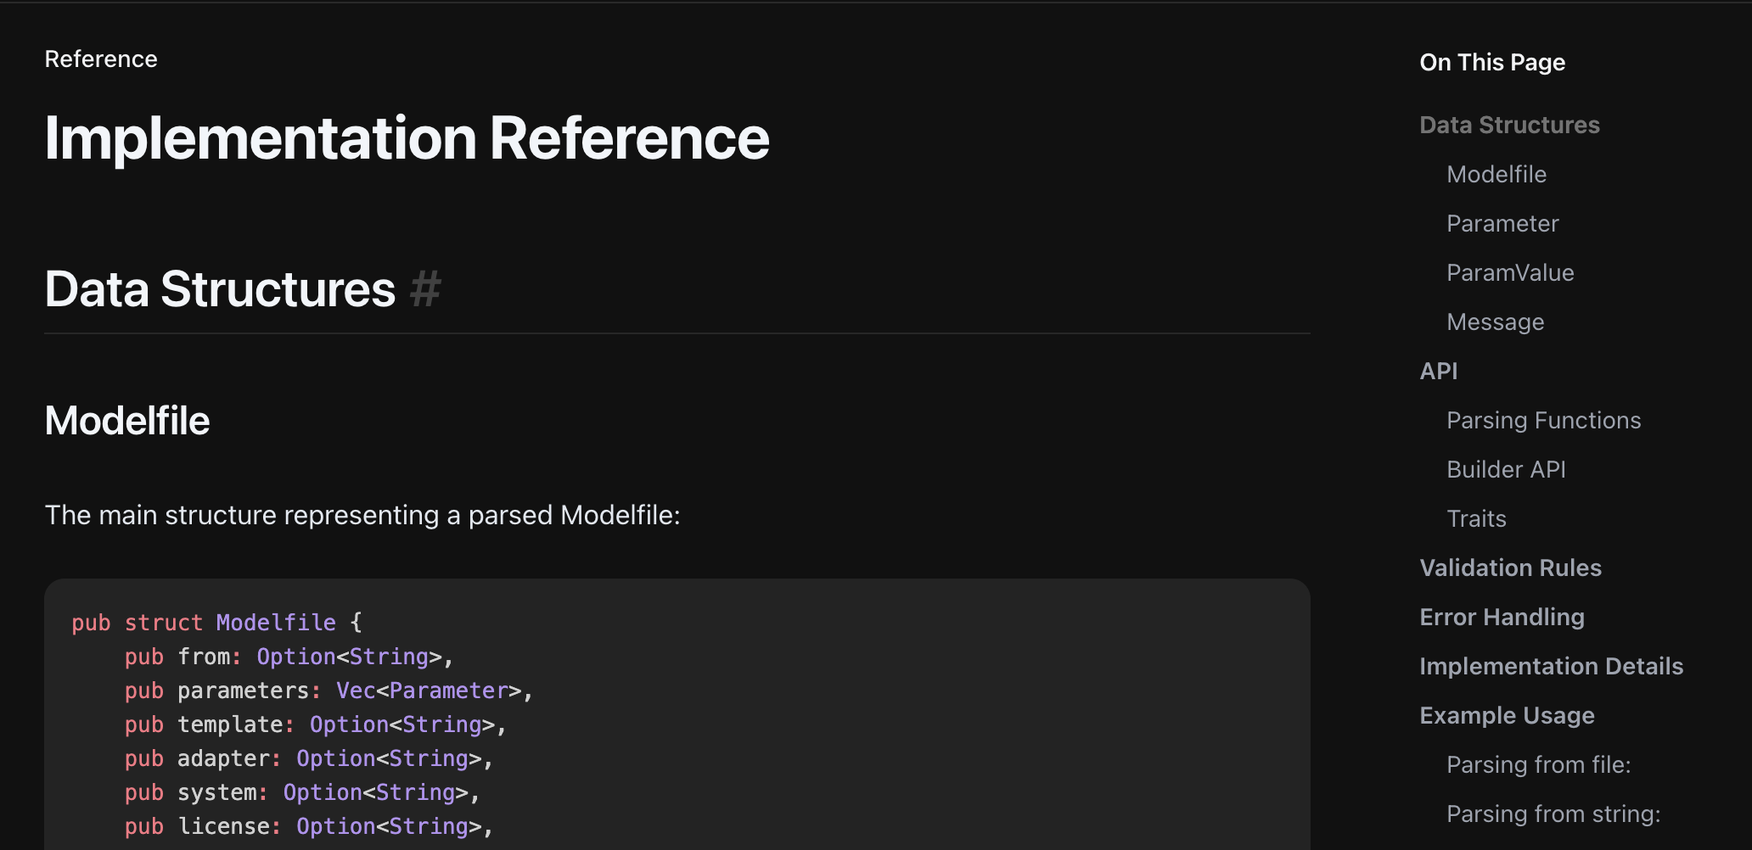Viewport: 1752px width, 850px height.
Task: Click the Modelfile heading above the code
Action: [x=127, y=420]
